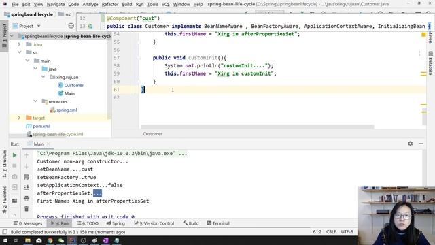The height and width of the screenshot is (245, 435).
Task: Select spring.xml in project tree
Action: 67,110
